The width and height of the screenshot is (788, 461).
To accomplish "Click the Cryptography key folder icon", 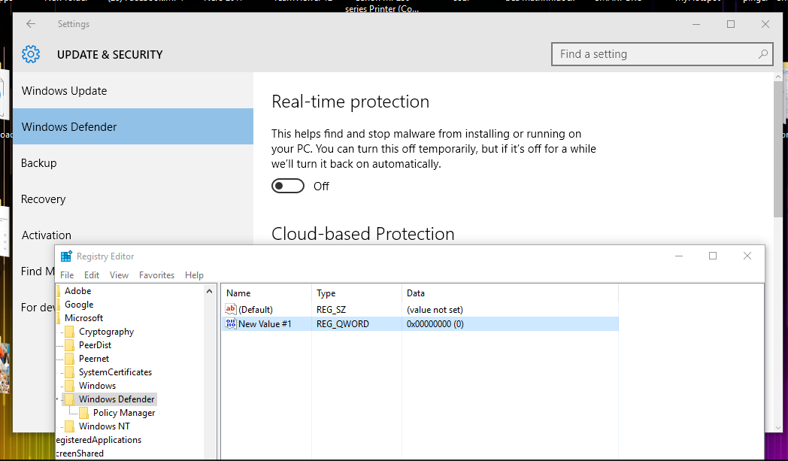I will [x=70, y=331].
